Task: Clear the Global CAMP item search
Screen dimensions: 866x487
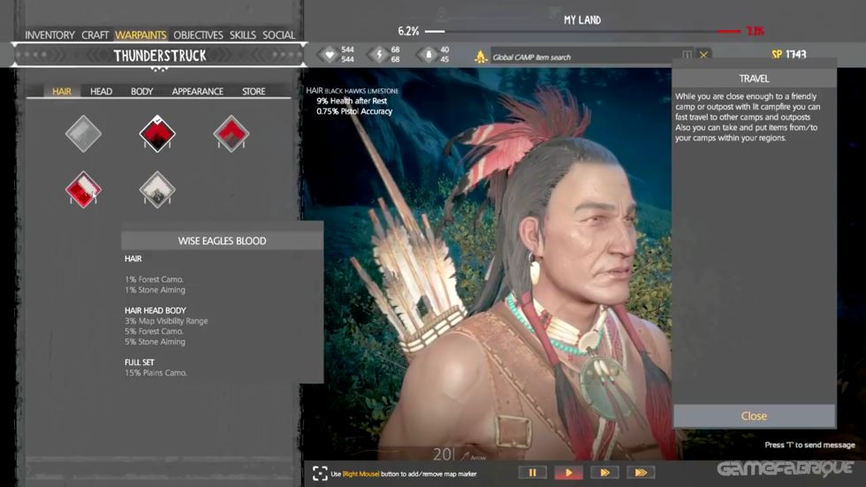Action: (x=703, y=55)
